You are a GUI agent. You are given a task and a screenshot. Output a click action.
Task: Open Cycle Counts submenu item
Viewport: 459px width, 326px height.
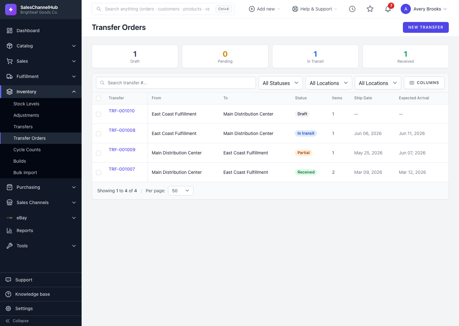pyautogui.click(x=41, y=150)
